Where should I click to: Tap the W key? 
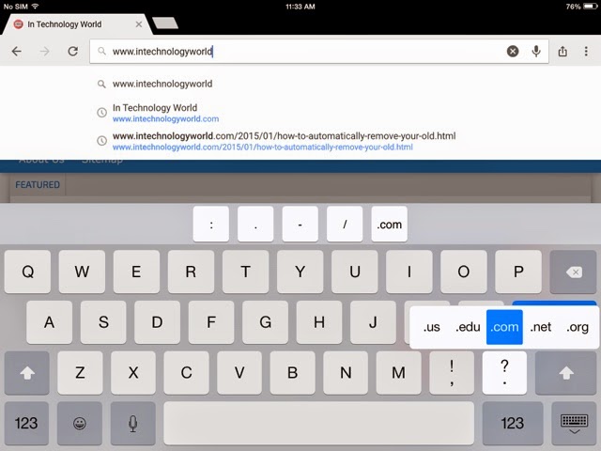pyautogui.click(x=82, y=272)
